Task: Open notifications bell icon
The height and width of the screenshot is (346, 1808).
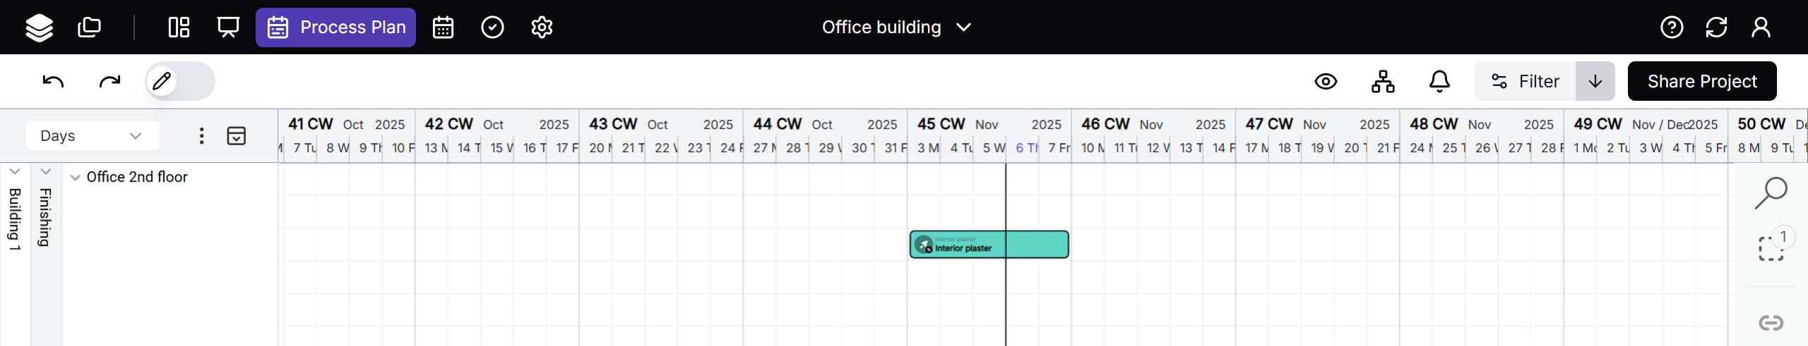Action: coord(1439,81)
